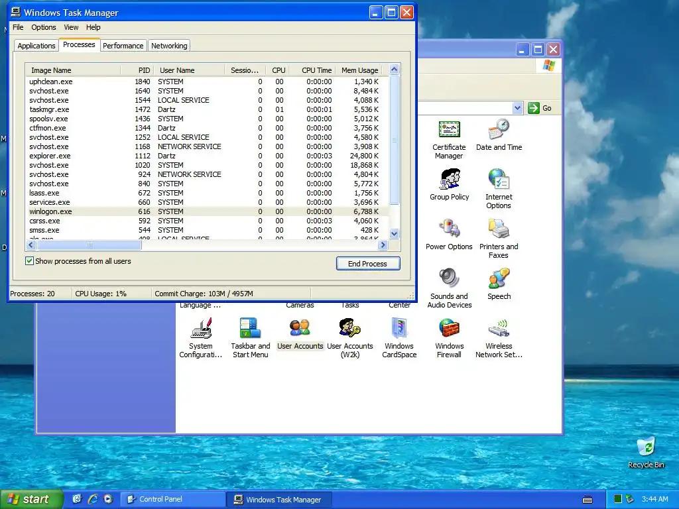
Task: Open Wireless Network Setup icon
Action: click(499, 328)
